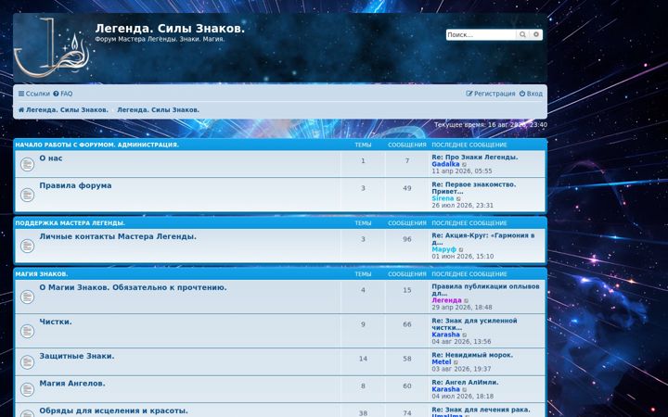Click date text '11 апр 2026, 05:55'
Viewport: 668px width, 417px height.
pos(462,171)
